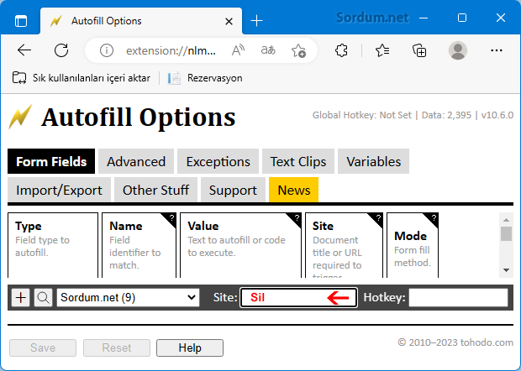Open the Exceptions tab

pos(218,161)
